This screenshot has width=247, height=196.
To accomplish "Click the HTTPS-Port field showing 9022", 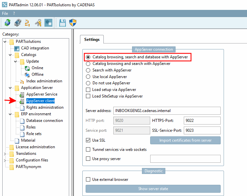I will click(x=202, y=121).
